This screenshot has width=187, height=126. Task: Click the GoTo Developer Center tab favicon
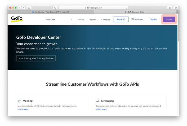(x=126, y=12)
